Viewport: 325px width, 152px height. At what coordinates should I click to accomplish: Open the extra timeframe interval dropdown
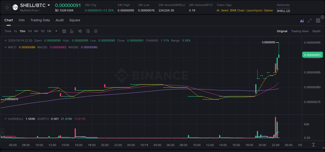pyautogui.click(x=56, y=31)
